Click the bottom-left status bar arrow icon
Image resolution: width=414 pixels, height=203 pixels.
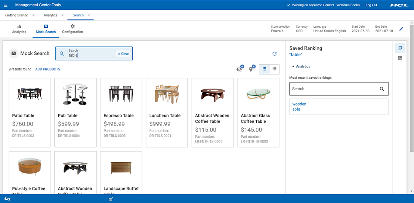pyautogui.click(x=7, y=199)
